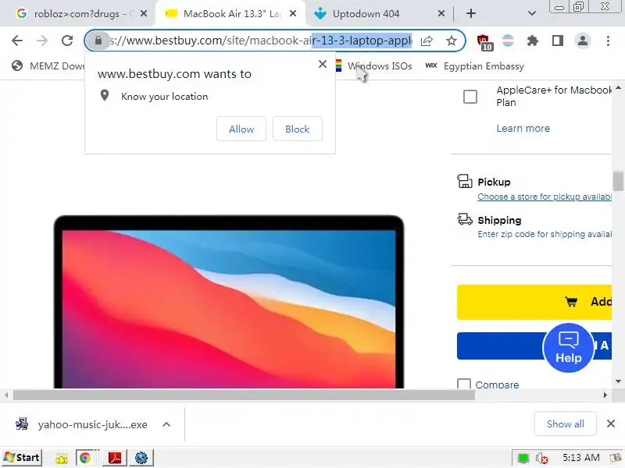Click the blue gear taskbar icon

pyautogui.click(x=141, y=458)
